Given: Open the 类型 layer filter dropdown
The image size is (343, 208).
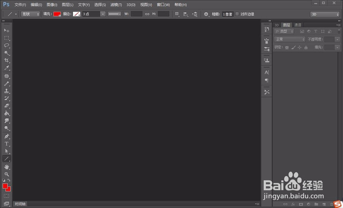Looking at the screenshot, I should 284,31.
